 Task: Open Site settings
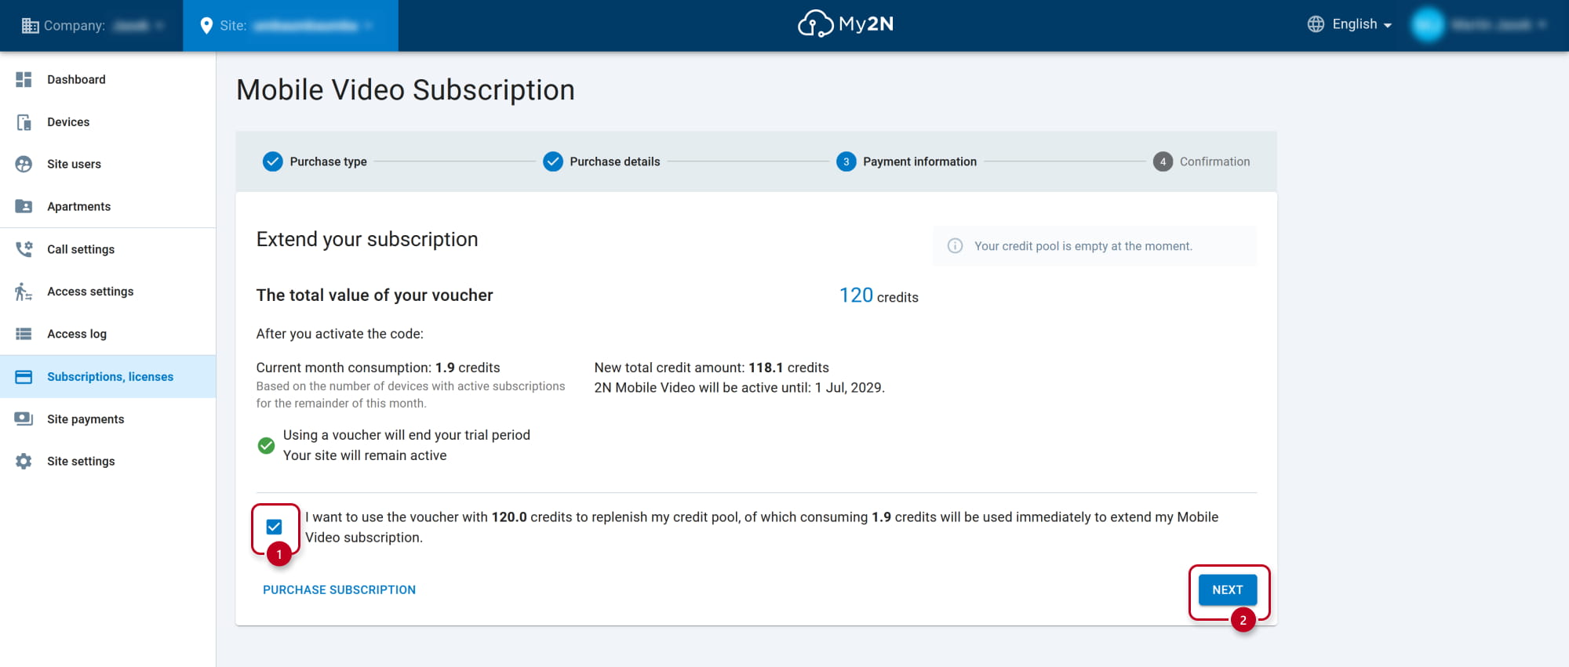pyautogui.click(x=107, y=461)
